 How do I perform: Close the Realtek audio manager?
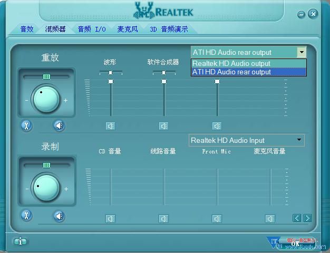pos(313,14)
